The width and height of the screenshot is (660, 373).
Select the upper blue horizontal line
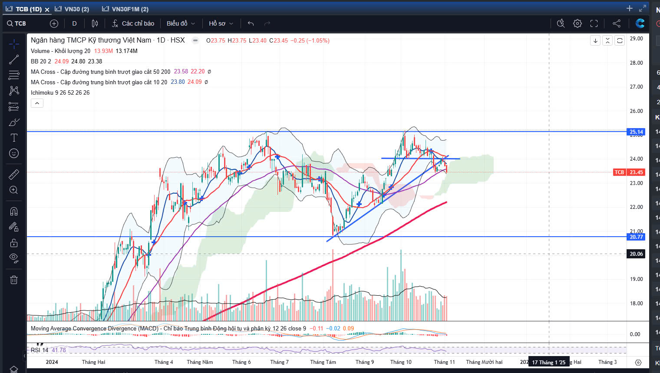(x=326, y=132)
